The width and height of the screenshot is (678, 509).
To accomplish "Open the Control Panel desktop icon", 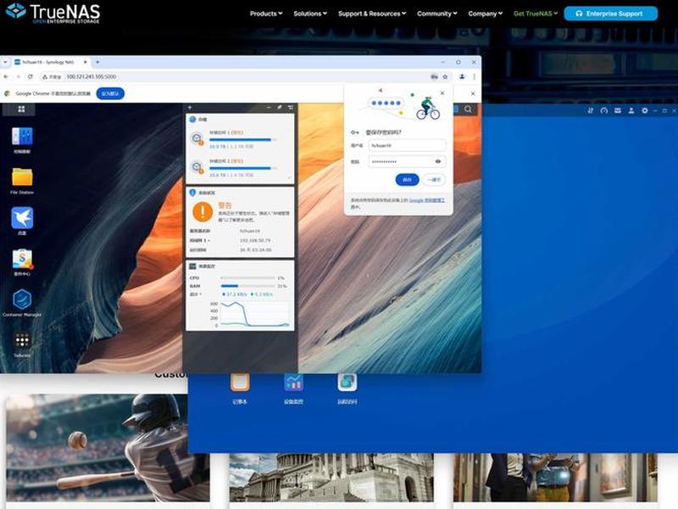I will pyautogui.click(x=22, y=137).
